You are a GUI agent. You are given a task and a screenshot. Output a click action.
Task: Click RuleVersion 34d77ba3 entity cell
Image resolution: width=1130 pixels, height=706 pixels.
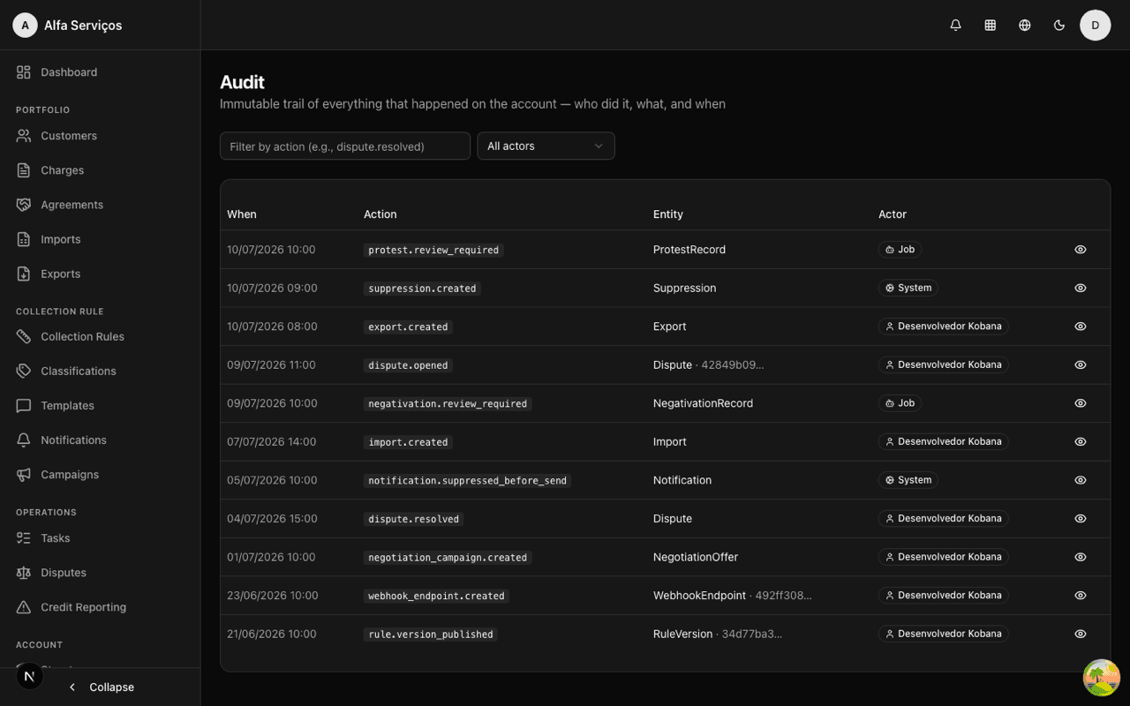(x=718, y=634)
